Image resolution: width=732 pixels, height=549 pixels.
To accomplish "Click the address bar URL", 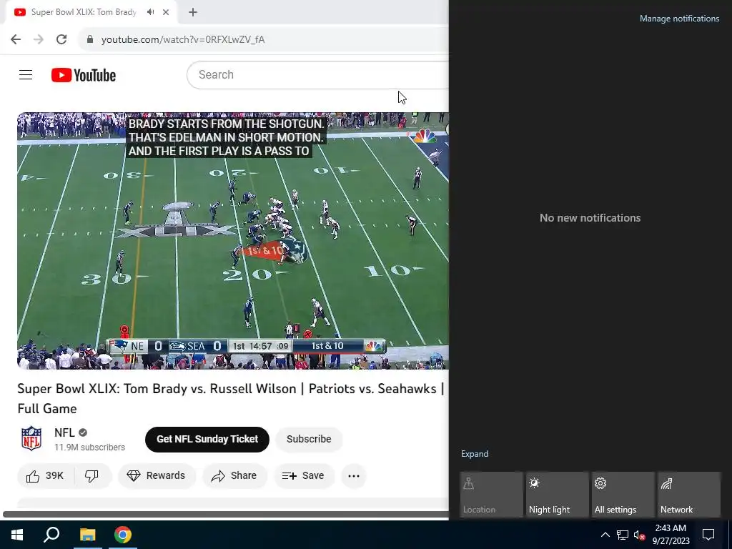I will (183, 40).
